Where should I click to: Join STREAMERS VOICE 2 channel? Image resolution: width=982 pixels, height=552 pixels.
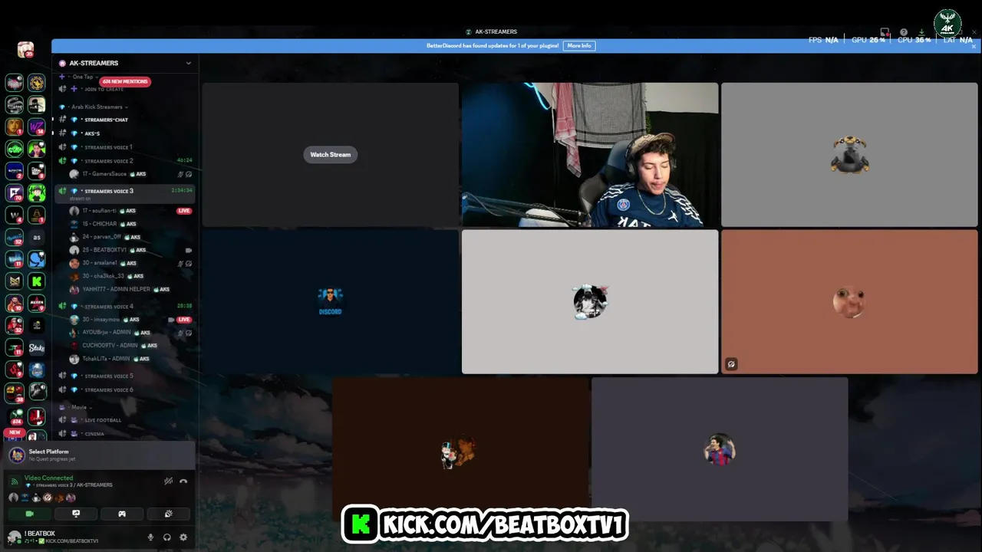(x=124, y=160)
